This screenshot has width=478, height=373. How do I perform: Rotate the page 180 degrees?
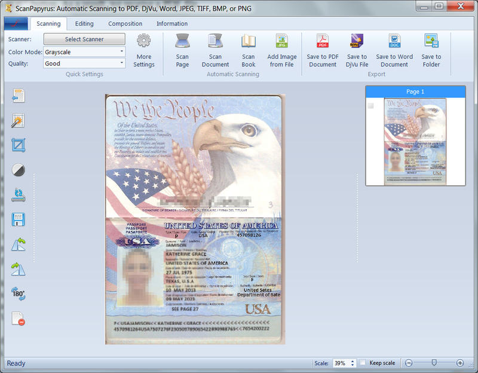click(19, 293)
